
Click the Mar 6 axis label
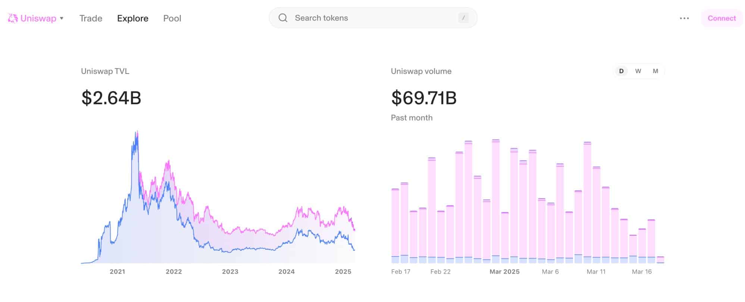coord(550,272)
